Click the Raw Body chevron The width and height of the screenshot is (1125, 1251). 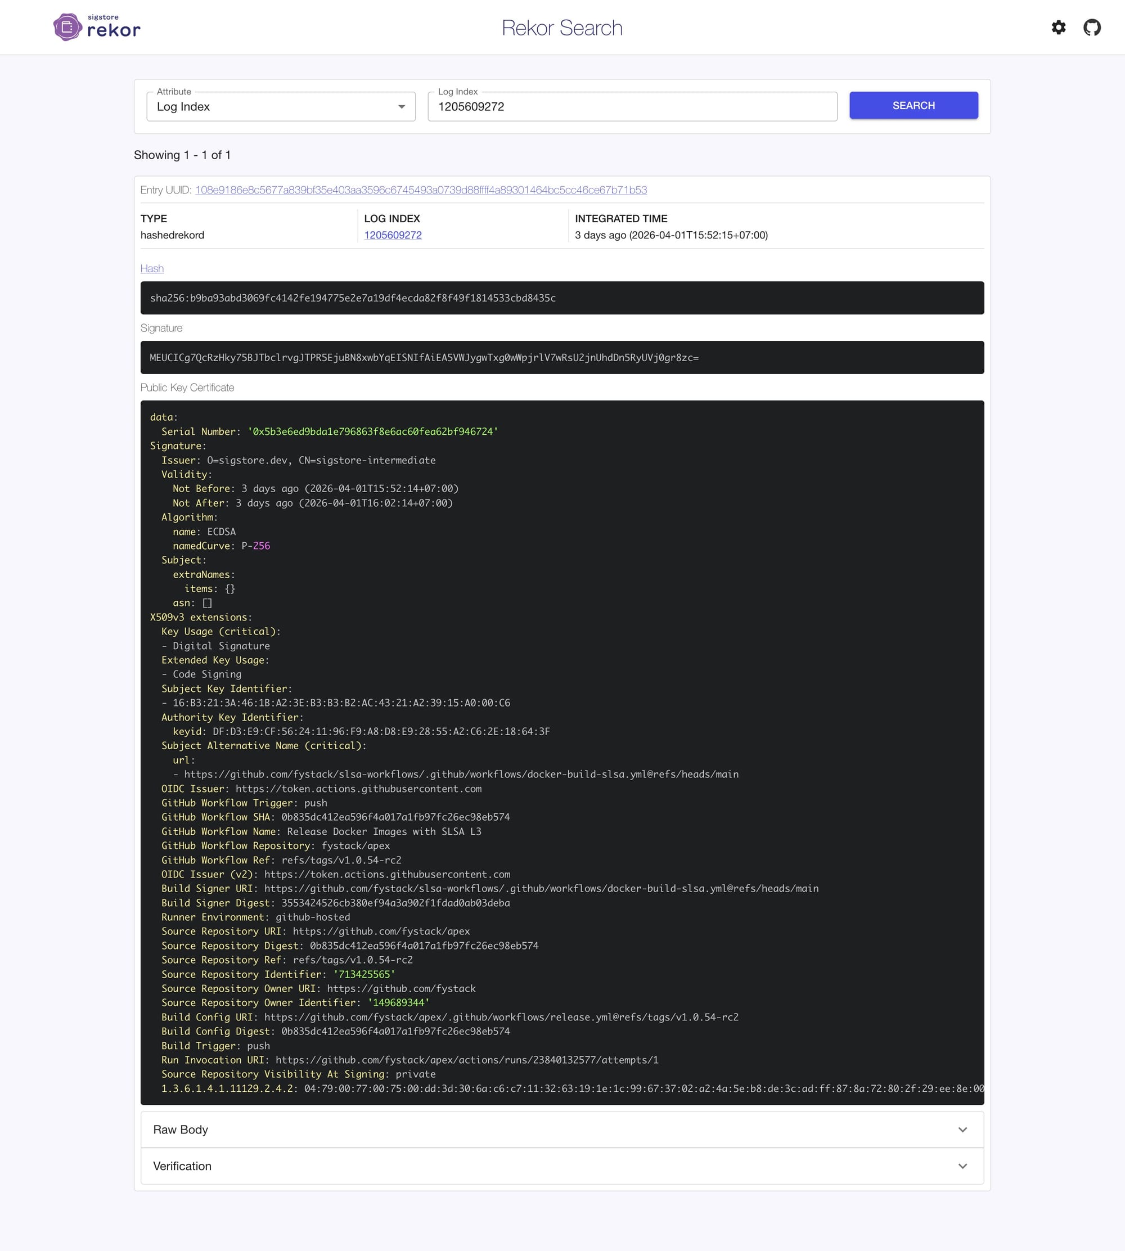pos(962,1129)
